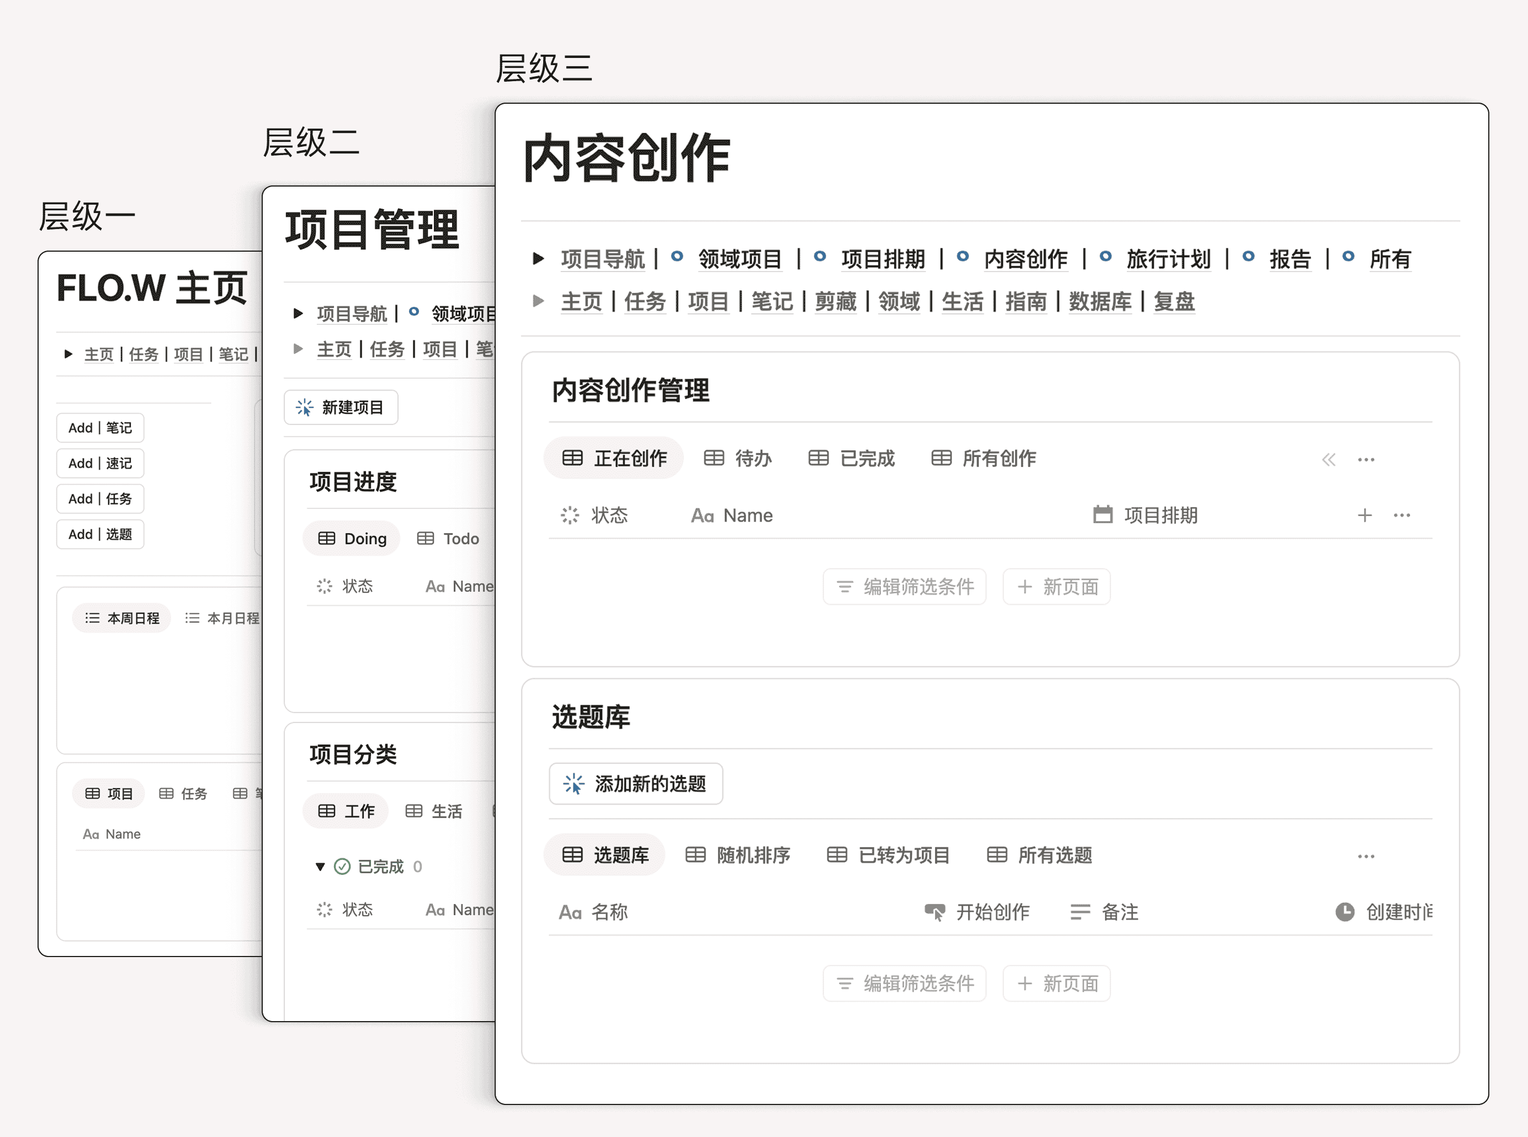Expand the 主页 navigation toggle in 内容创作 window
The height and width of the screenshot is (1137, 1528).
(x=539, y=301)
